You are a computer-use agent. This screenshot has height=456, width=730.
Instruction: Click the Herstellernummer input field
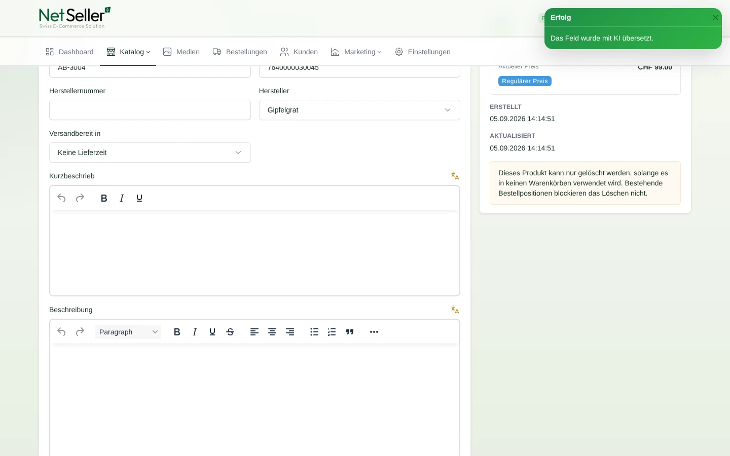150,110
